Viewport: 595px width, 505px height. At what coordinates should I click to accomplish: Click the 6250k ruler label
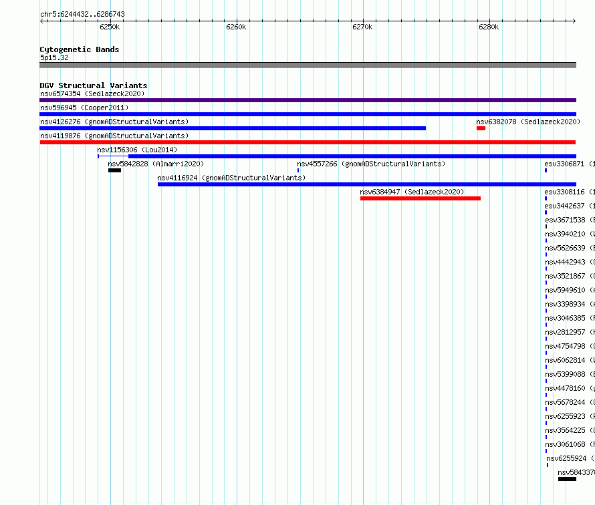[110, 27]
